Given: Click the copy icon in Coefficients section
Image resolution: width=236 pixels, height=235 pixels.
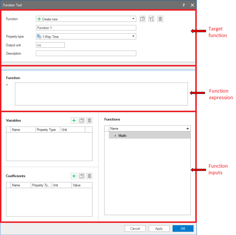Looking at the screenshot, I should coord(82,176).
